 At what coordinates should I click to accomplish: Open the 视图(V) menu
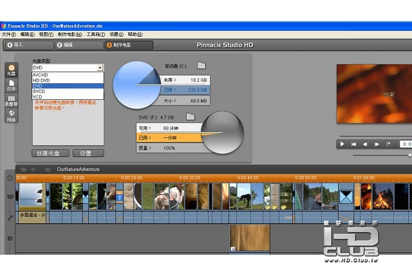[x=46, y=34]
